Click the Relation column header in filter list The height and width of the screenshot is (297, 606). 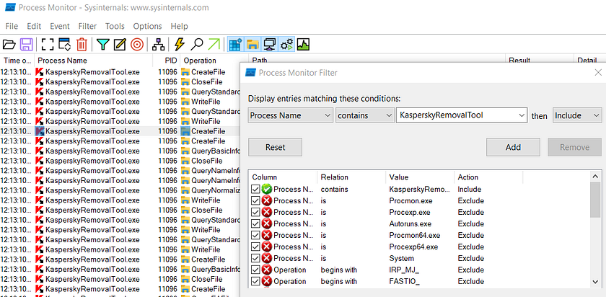351,177
